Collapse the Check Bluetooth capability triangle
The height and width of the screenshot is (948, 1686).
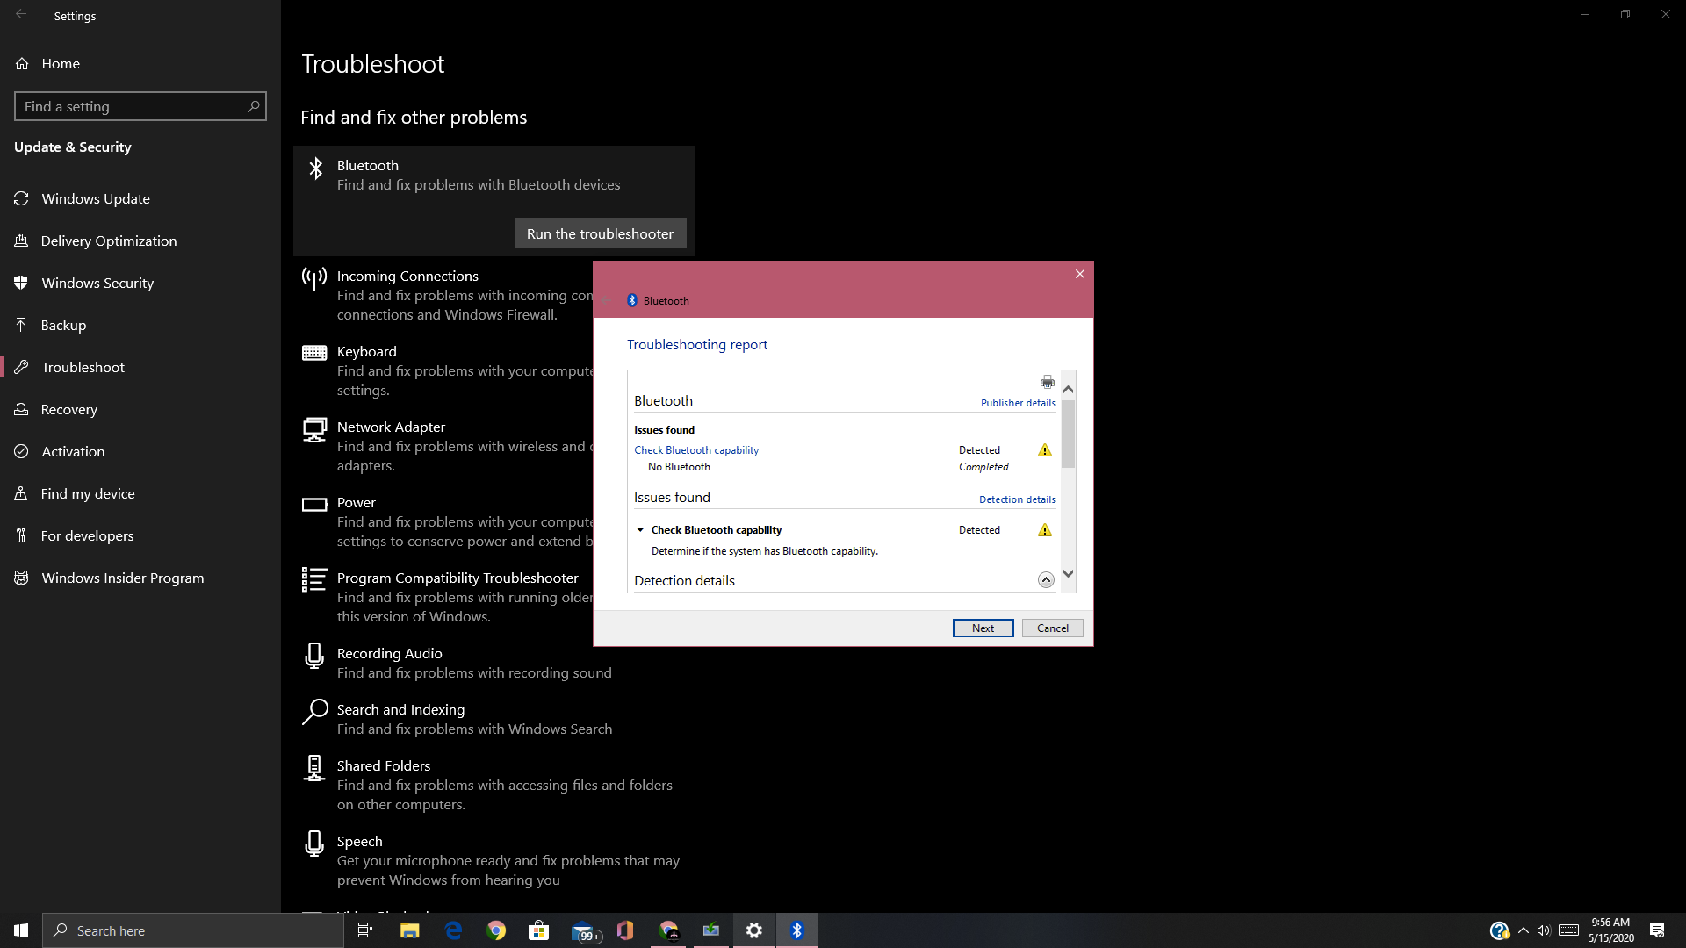click(640, 530)
